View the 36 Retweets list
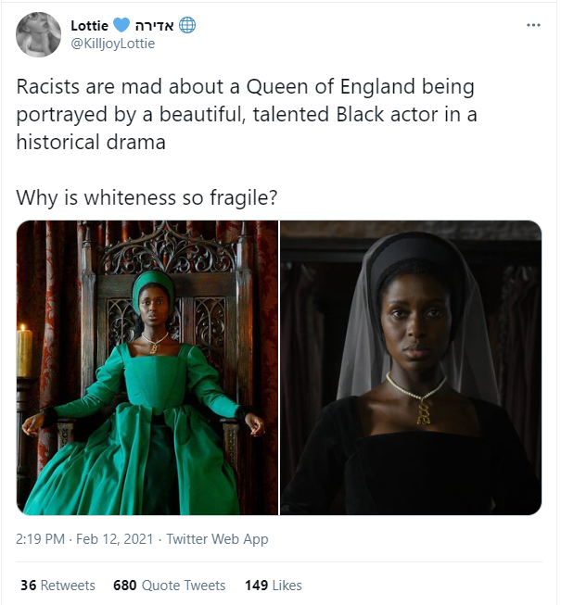This screenshot has height=605, width=561. (x=57, y=586)
